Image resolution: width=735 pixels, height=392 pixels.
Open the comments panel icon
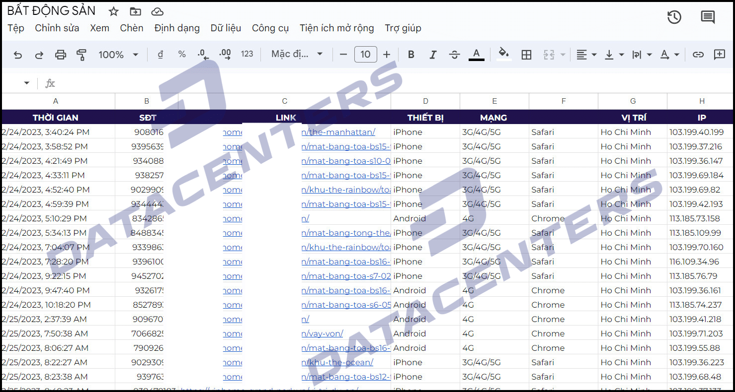(x=708, y=17)
